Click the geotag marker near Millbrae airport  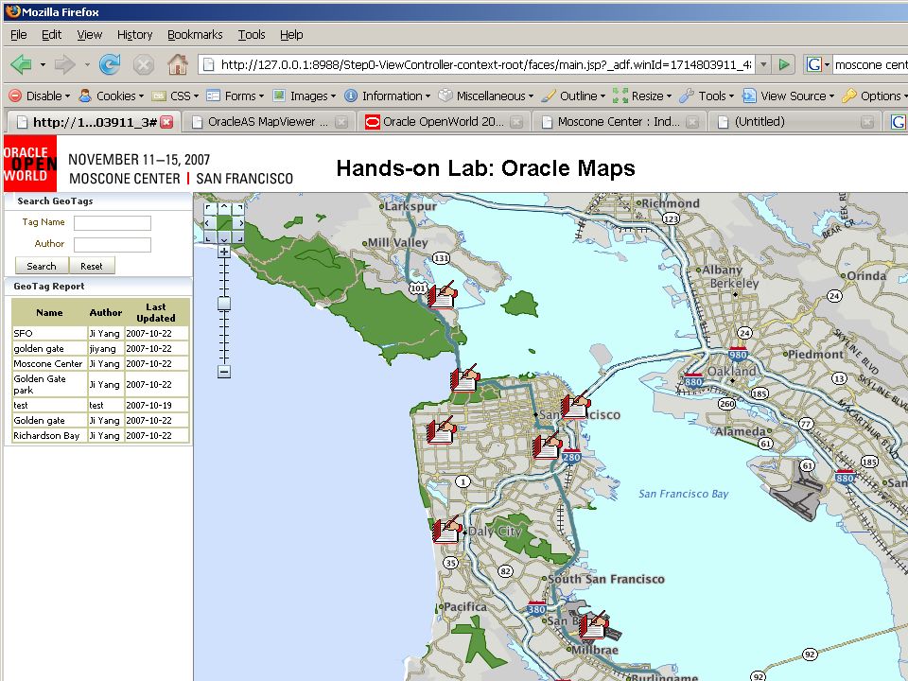[594, 624]
